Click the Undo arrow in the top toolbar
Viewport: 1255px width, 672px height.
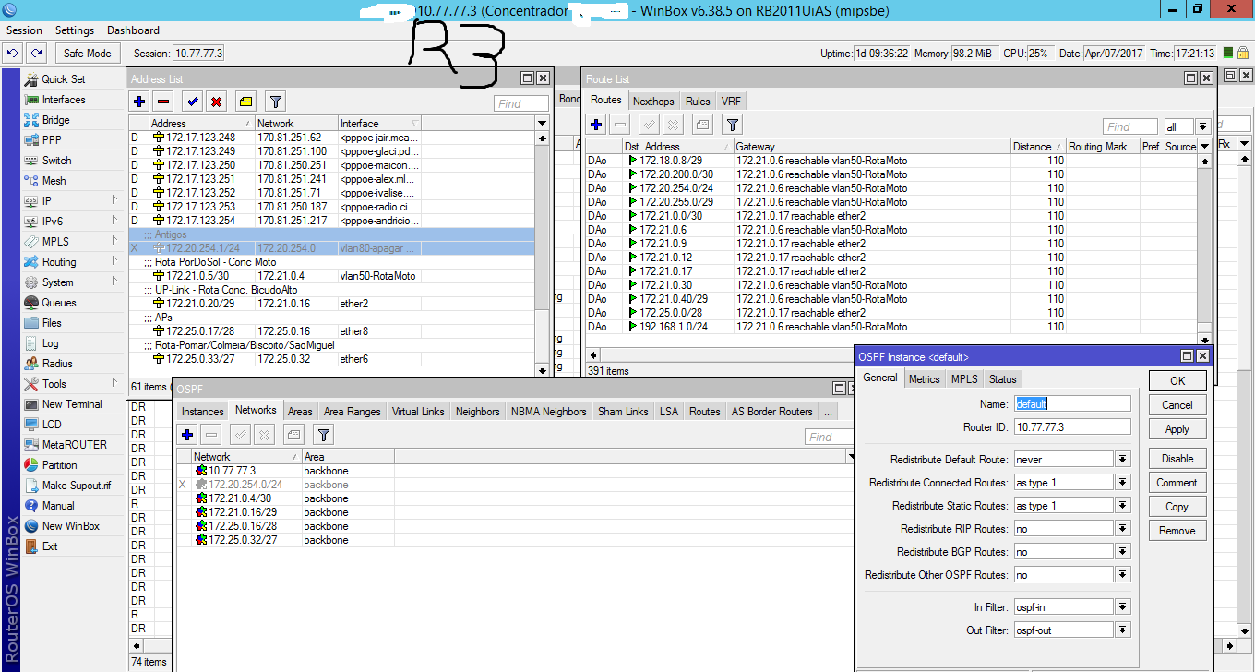coord(13,54)
